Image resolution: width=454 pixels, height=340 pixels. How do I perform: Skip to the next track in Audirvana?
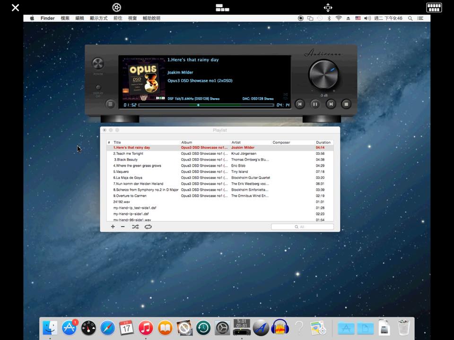331,104
